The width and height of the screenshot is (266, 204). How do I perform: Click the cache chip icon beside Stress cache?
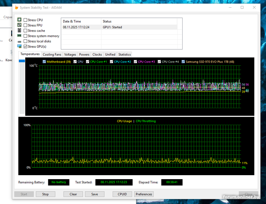(x=20, y=31)
